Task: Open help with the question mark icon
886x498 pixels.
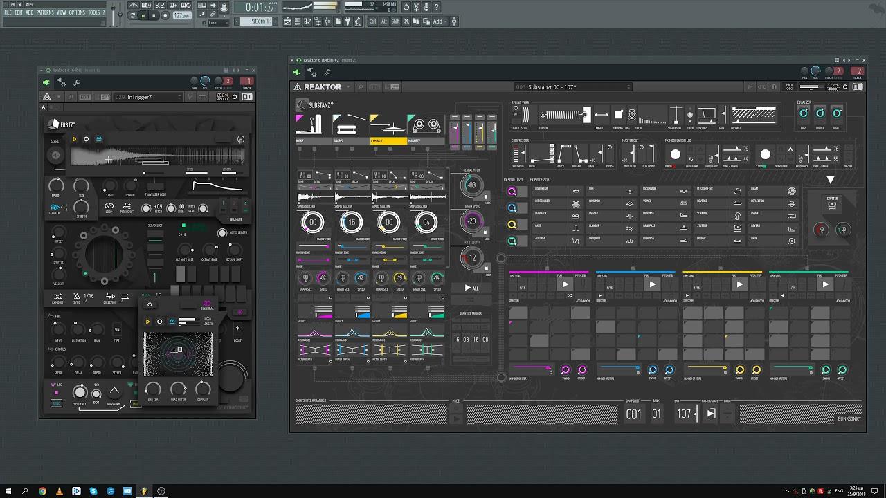Action: [x=436, y=7]
